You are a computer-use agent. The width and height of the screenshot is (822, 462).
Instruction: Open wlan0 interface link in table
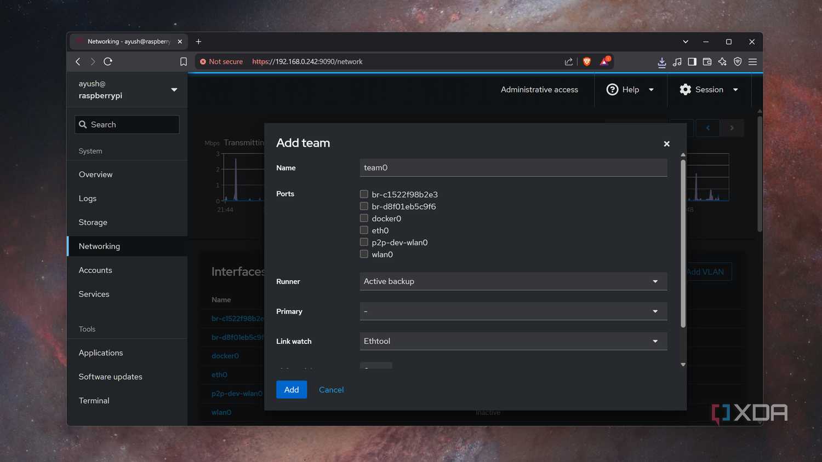point(221,412)
